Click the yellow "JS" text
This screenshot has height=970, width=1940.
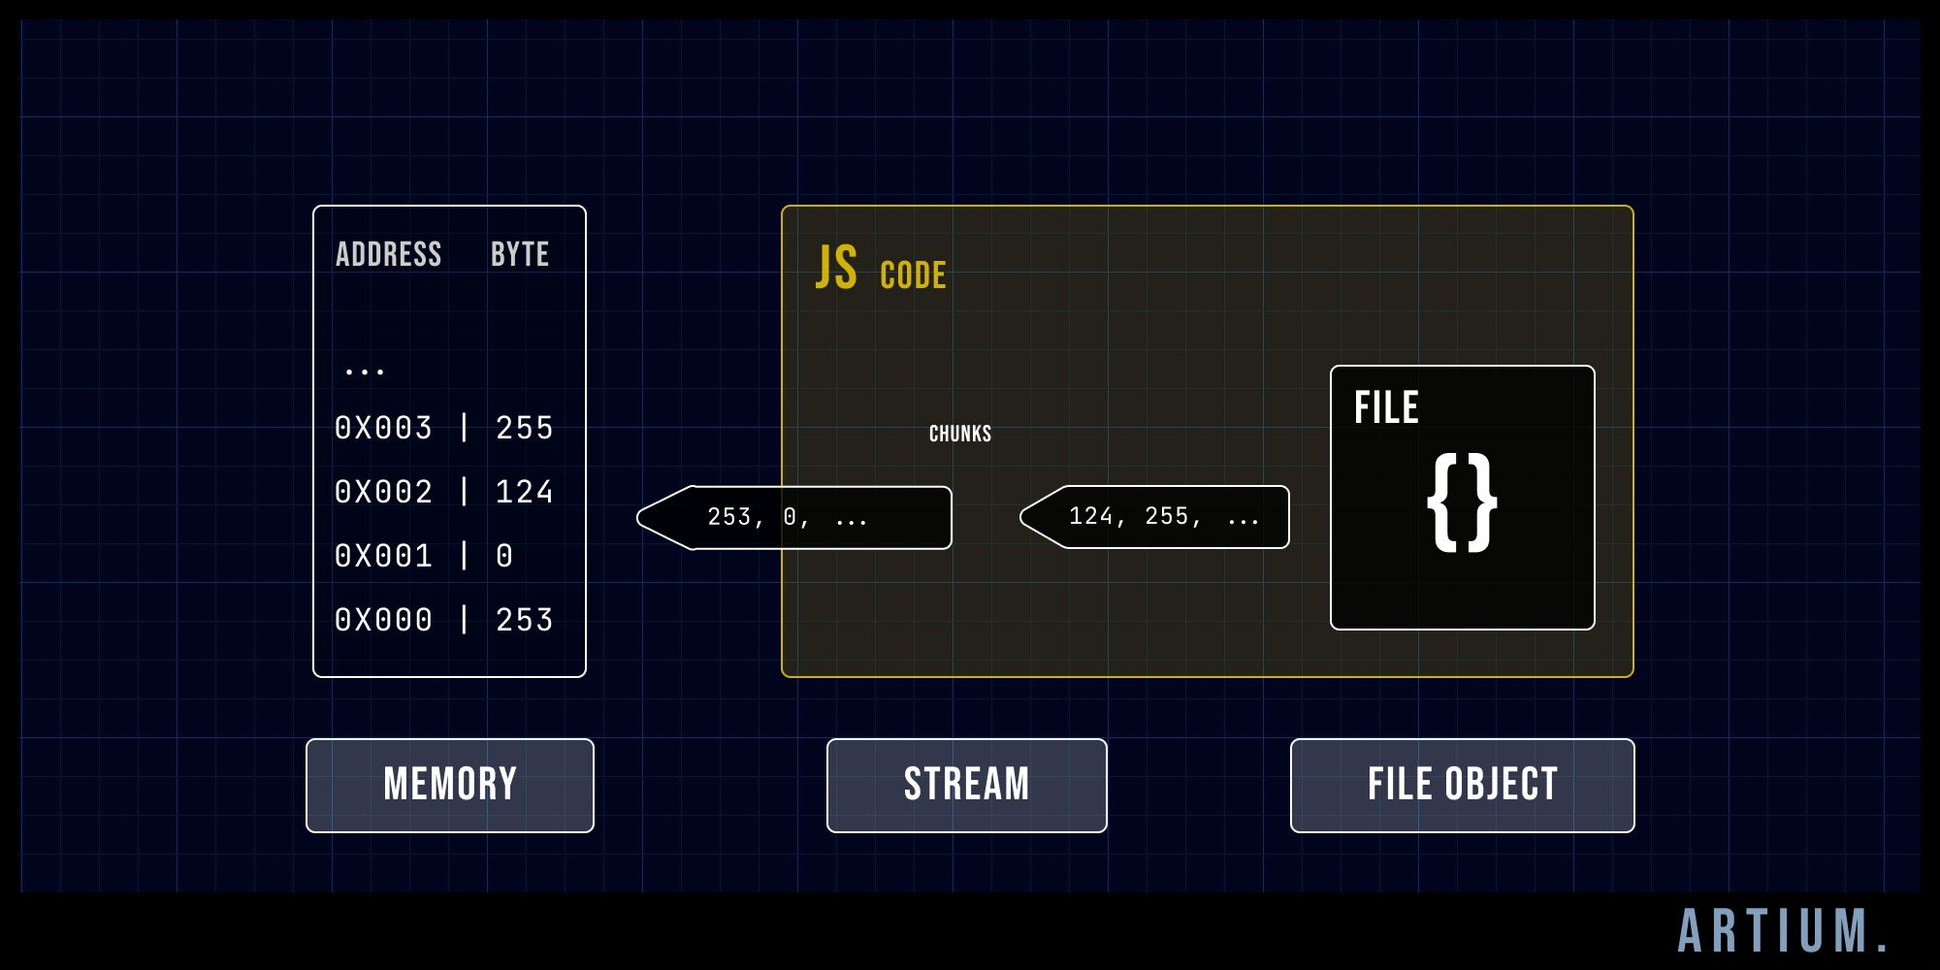coord(836,268)
